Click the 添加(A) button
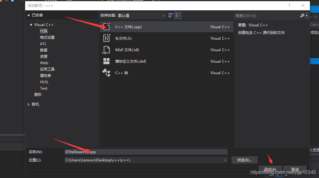Viewport: 319px width, 178px height. click(270, 169)
